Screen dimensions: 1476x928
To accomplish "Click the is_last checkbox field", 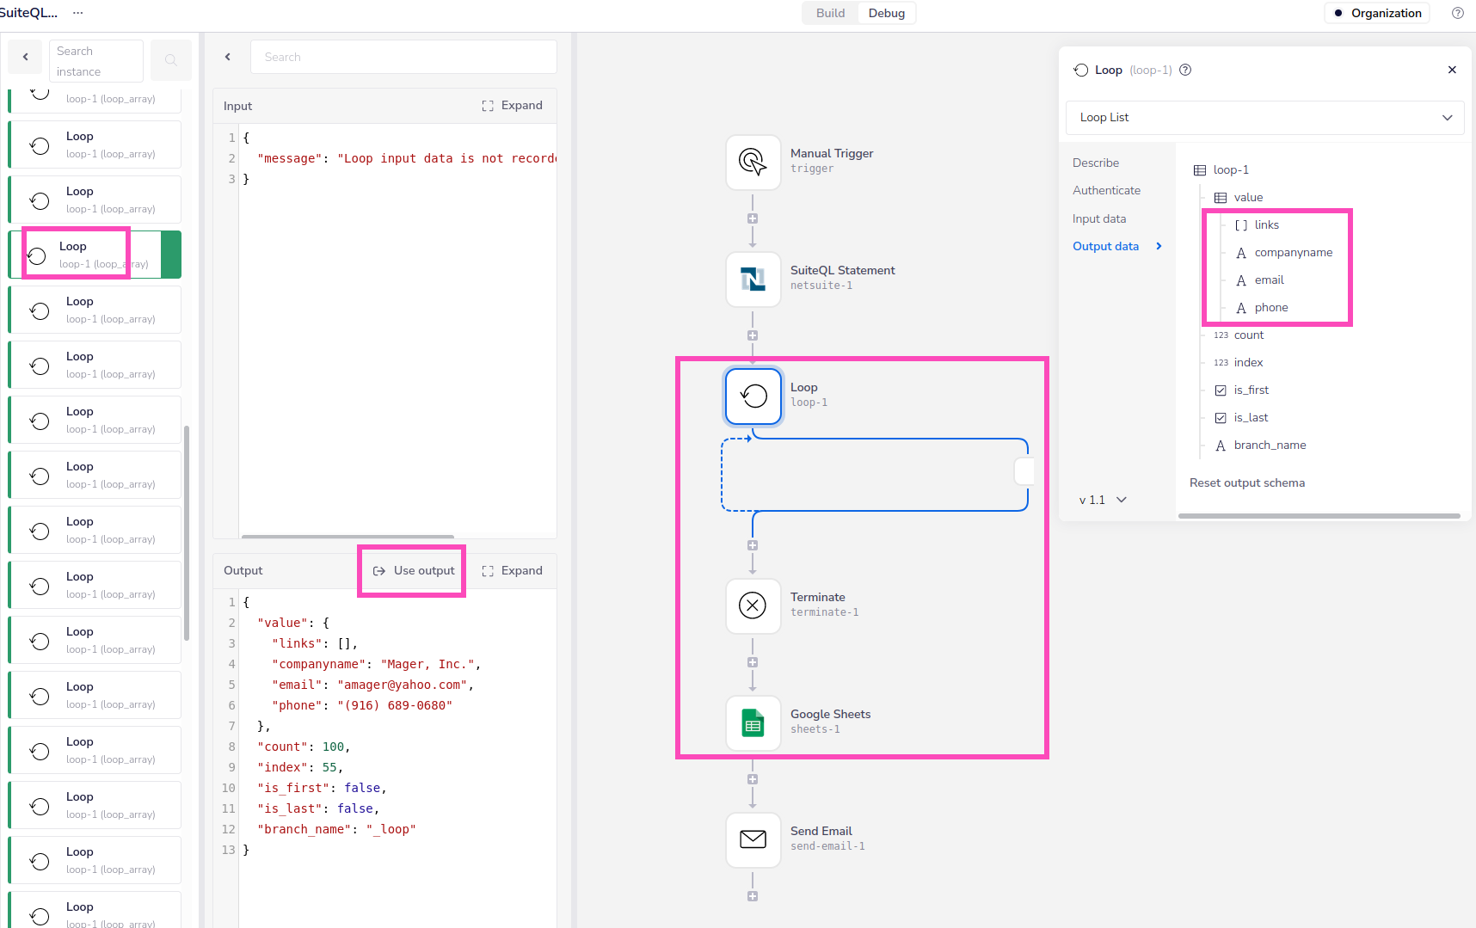I will (1221, 418).
